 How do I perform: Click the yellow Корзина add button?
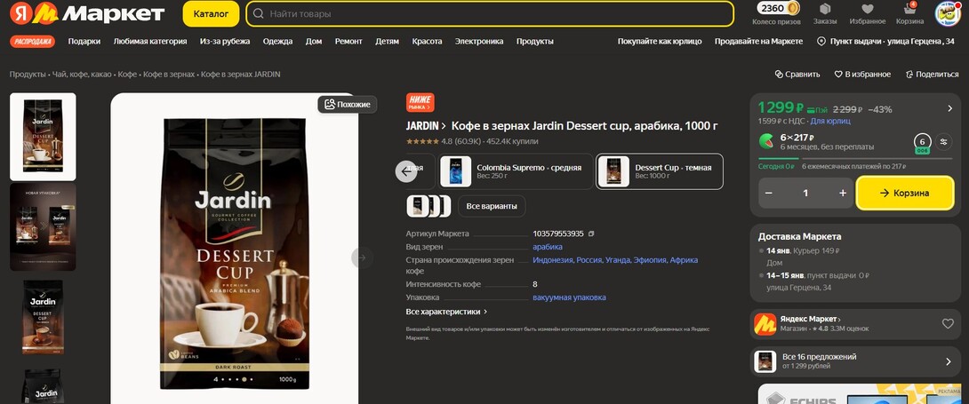click(904, 193)
